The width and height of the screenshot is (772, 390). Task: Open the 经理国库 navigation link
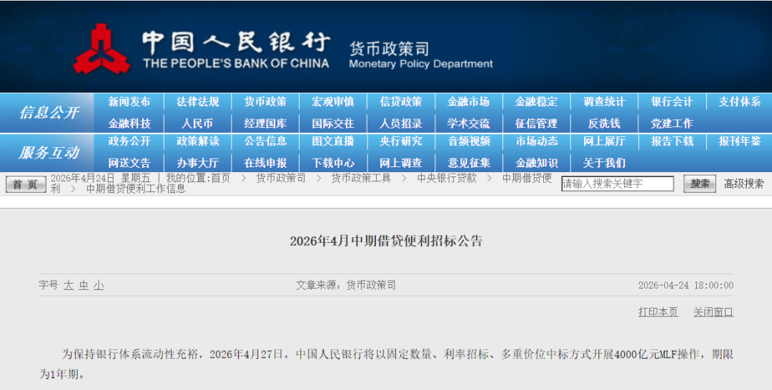[x=265, y=124]
